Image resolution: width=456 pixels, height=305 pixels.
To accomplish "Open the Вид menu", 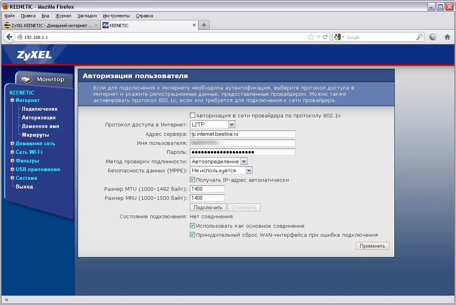I will (x=46, y=16).
